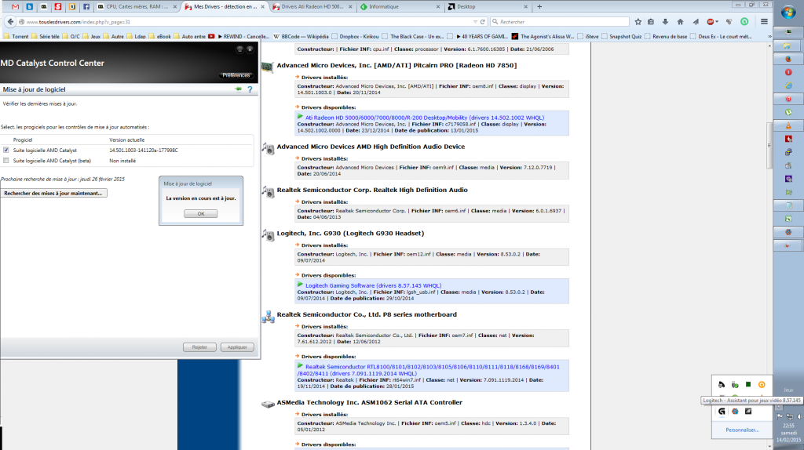Switch to the Drivers Ati Radeon HD 500 tab
This screenshot has width=804, height=450.
coord(312,6)
